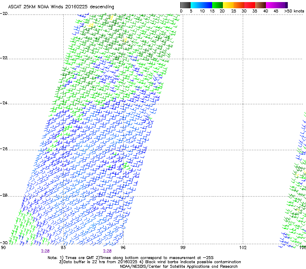Select the red 30-35 knots color bar segment
The height and width of the screenshot is (269, 306).
coord(250,5)
